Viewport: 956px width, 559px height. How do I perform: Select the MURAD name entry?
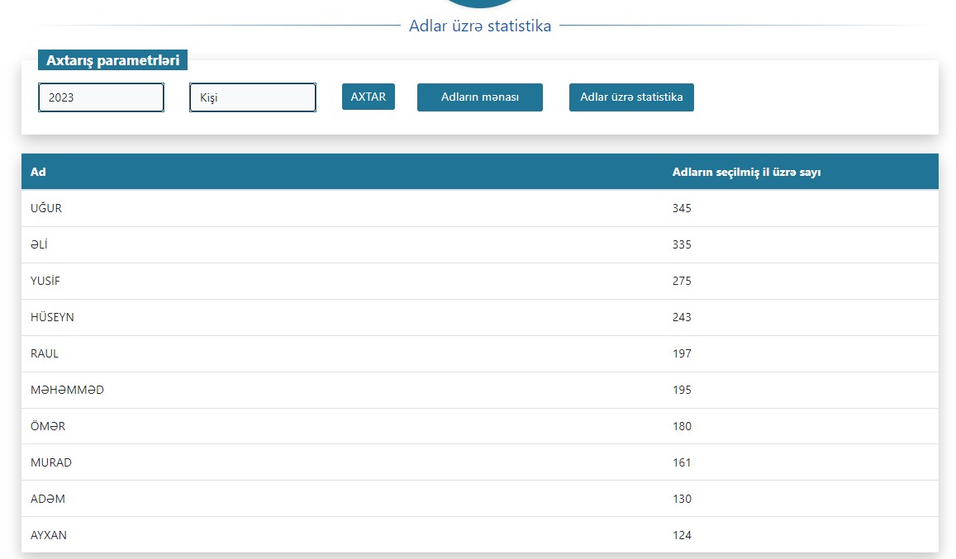[51, 462]
